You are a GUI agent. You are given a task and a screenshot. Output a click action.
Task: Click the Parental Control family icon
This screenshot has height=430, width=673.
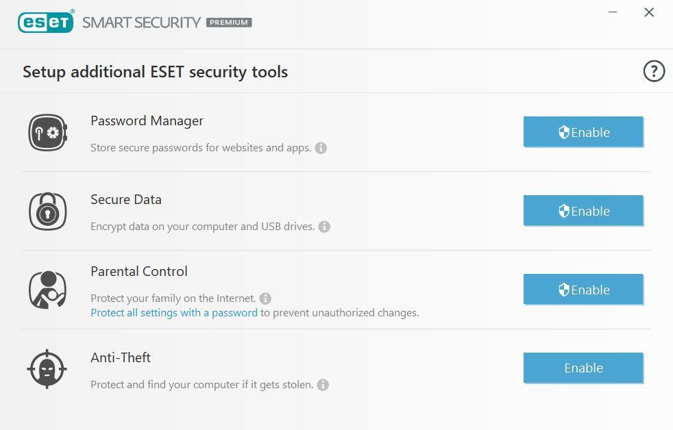(48, 290)
